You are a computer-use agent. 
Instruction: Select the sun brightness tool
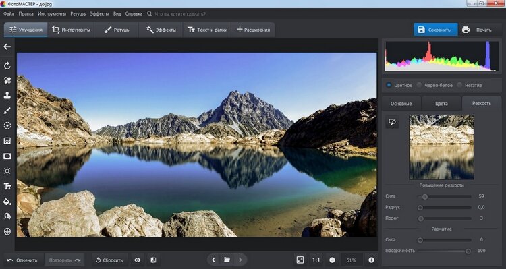7,171
